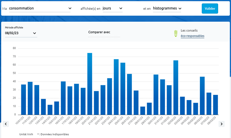
Task: Click the bar for 03/02/23
Action: point(182,106)
